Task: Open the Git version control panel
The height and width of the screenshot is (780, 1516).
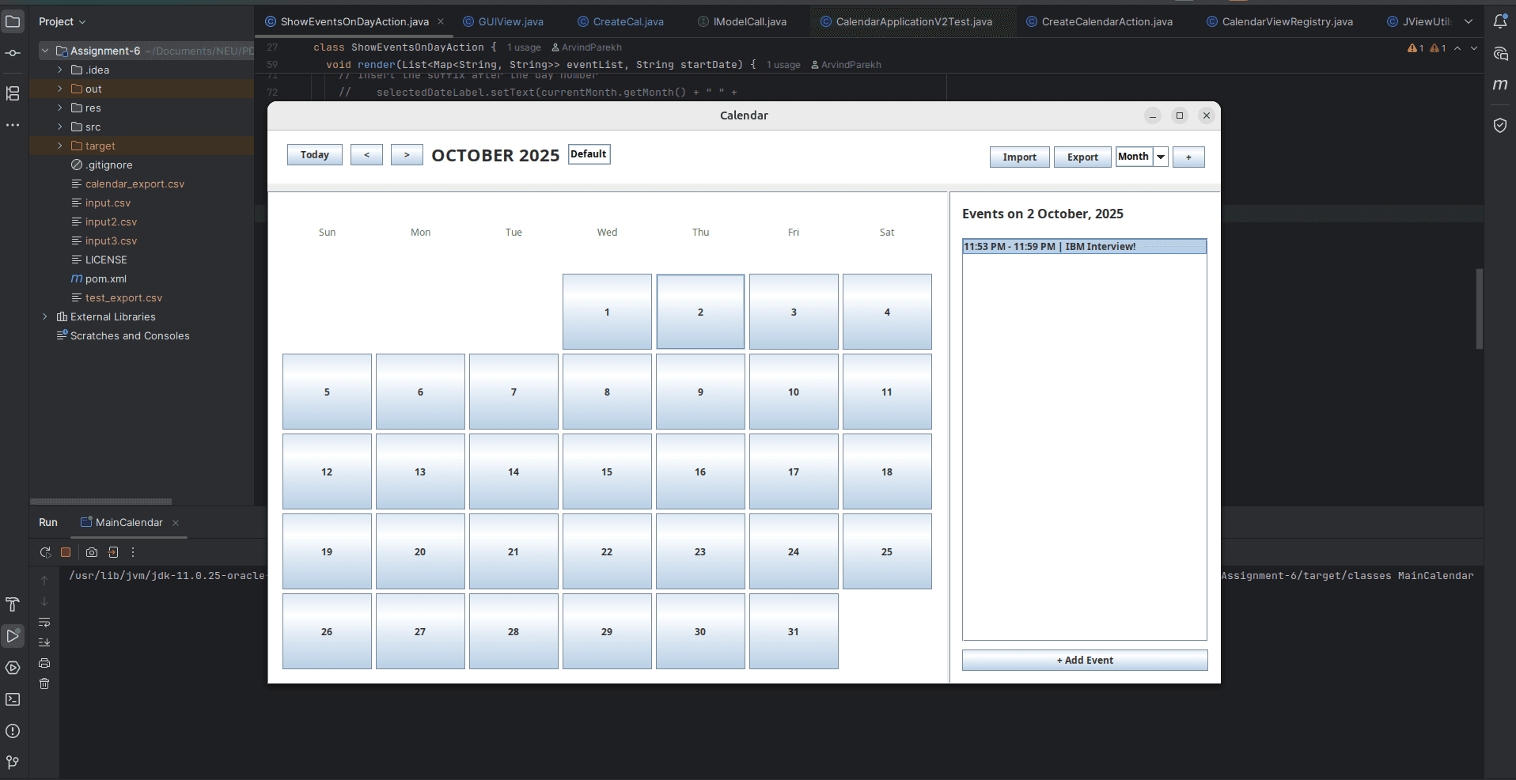Action: coord(12,763)
